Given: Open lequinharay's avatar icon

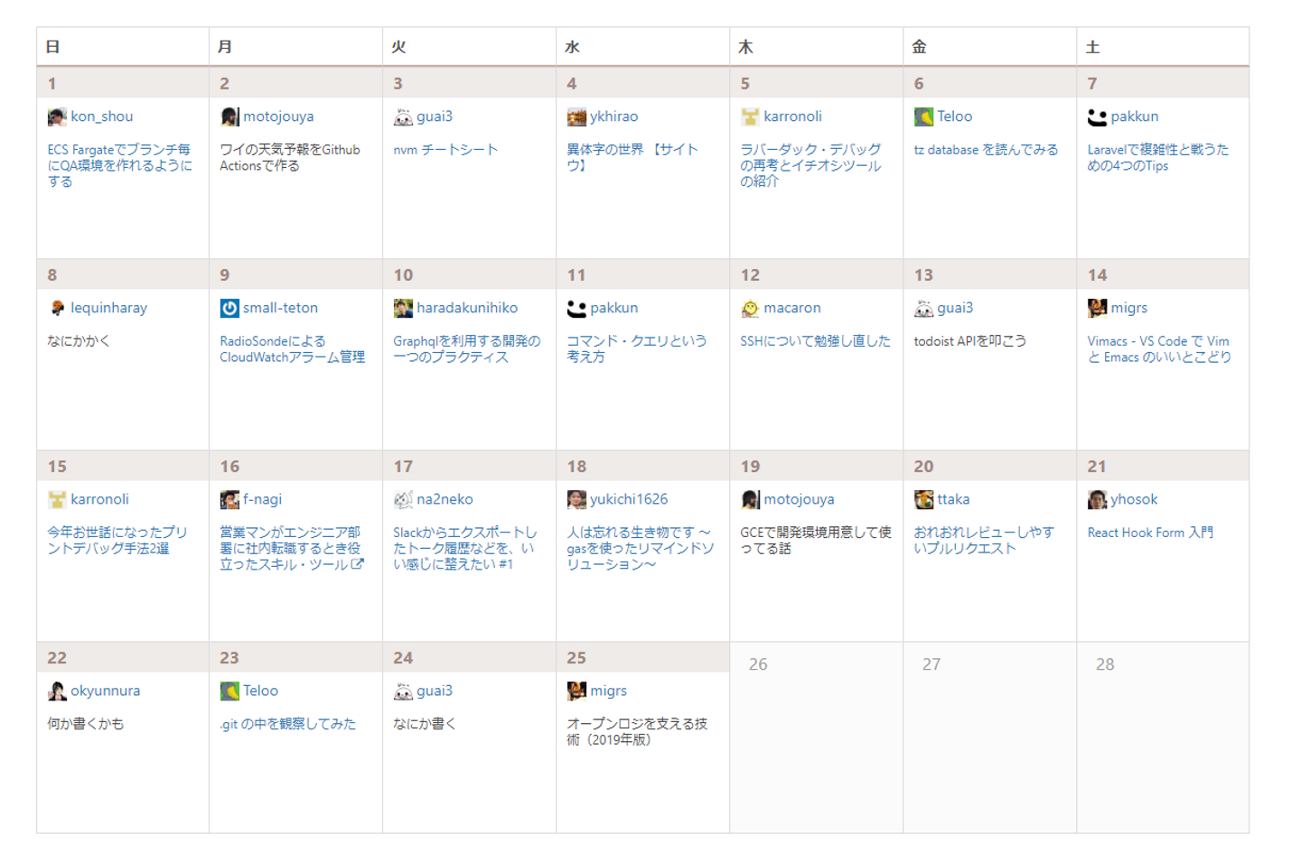Looking at the screenshot, I should (x=57, y=309).
